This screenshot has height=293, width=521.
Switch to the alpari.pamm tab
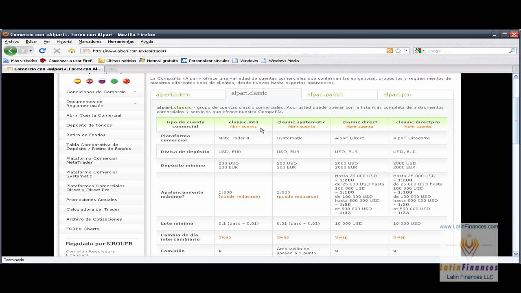click(x=339, y=94)
